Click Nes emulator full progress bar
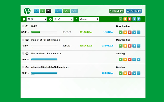Viewport: 164px width, 102px height. pos(44,59)
